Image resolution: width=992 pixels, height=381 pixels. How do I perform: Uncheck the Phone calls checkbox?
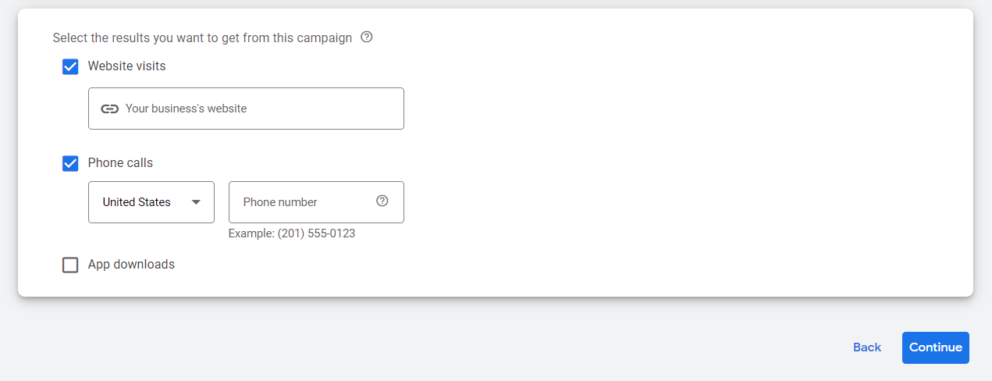pyautogui.click(x=70, y=163)
